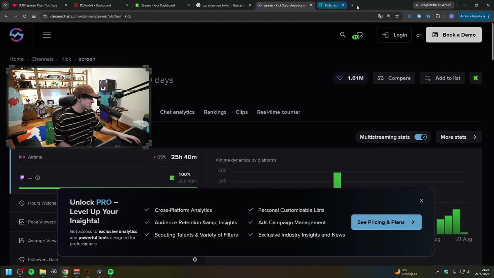This screenshot has width=494, height=278.
Task: Click Add to list button
Action: [442, 78]
